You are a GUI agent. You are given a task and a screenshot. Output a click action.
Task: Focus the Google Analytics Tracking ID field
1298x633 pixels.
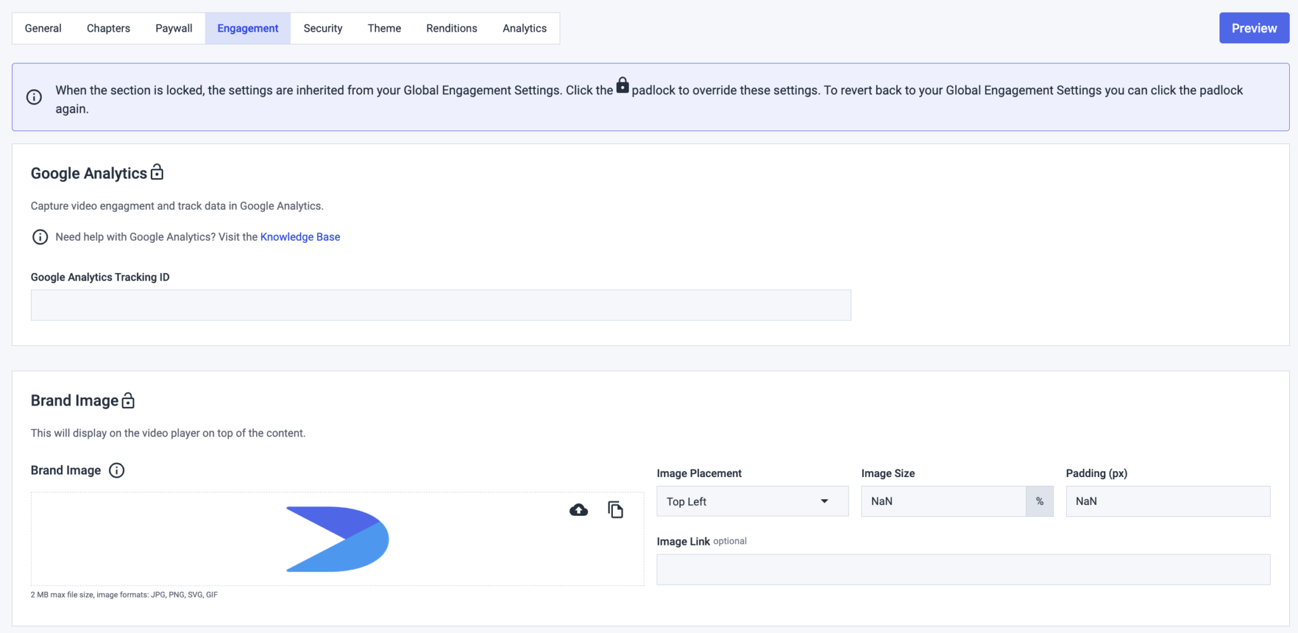tap(440, 305)
